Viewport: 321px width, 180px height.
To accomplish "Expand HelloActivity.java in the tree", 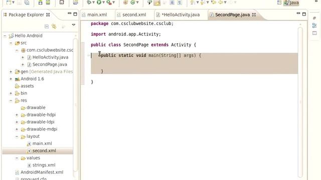I will [x=23, y=57].
